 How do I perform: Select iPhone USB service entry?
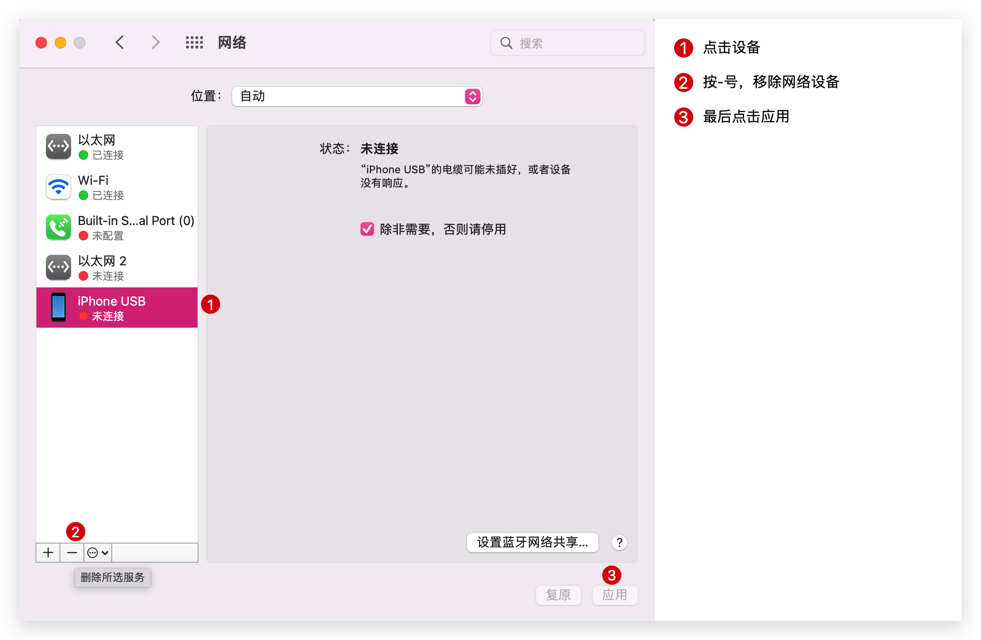pyautogui.click(x=117, y=308)
